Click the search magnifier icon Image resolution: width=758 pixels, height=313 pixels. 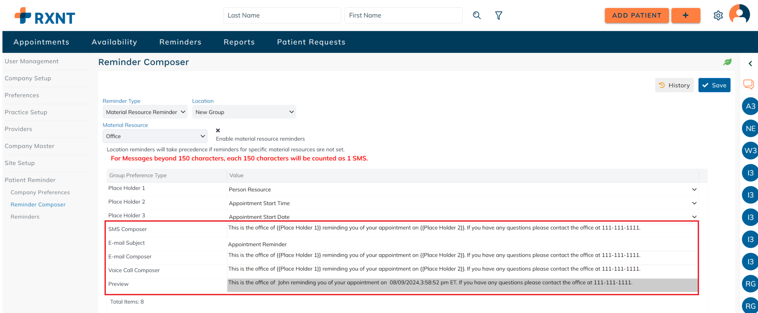tap(477, 15)
